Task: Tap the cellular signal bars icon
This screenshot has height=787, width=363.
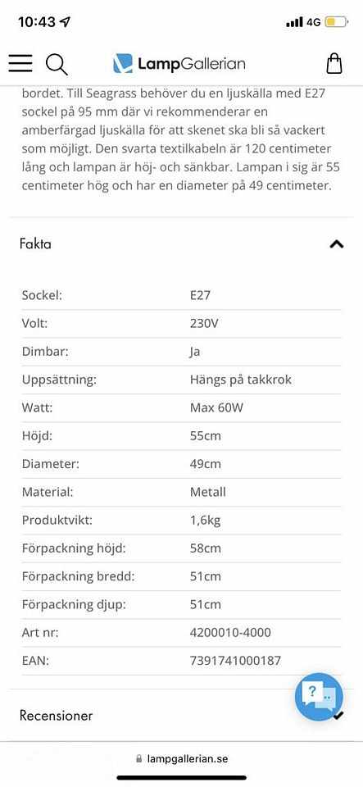Action: coord(294,22)
